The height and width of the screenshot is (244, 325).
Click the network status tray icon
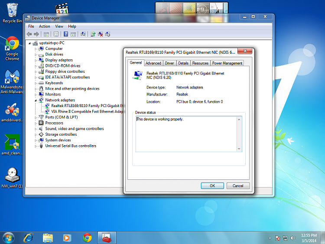(x=285, y=238)
